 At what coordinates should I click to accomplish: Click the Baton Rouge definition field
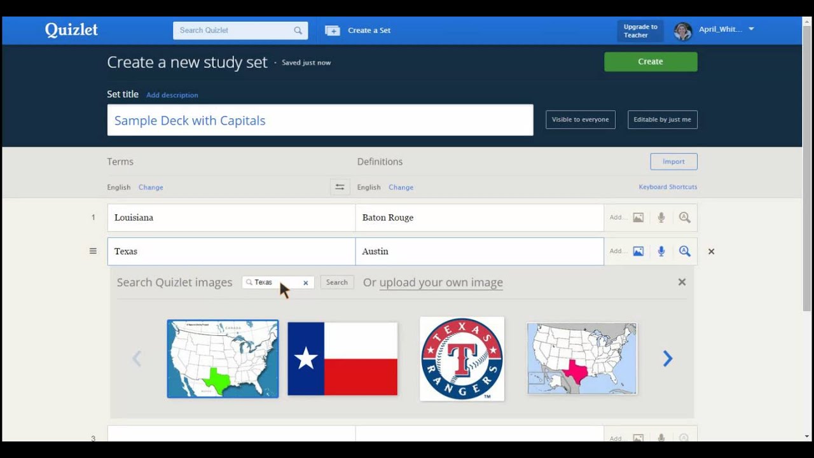point(479,218)
